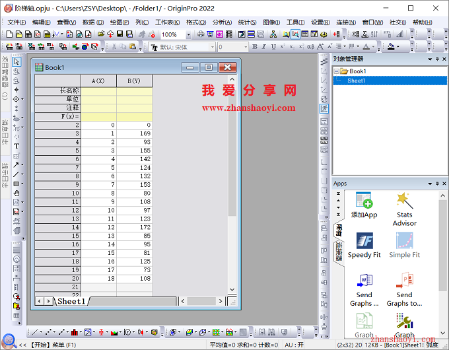Toggle Bold formatting
Viewport: 449px width, 350px height.
tap(255, 47)
